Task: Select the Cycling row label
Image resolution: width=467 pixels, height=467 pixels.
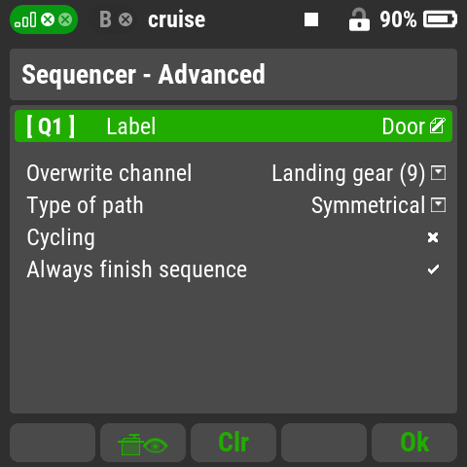Action: coord(61,238)
